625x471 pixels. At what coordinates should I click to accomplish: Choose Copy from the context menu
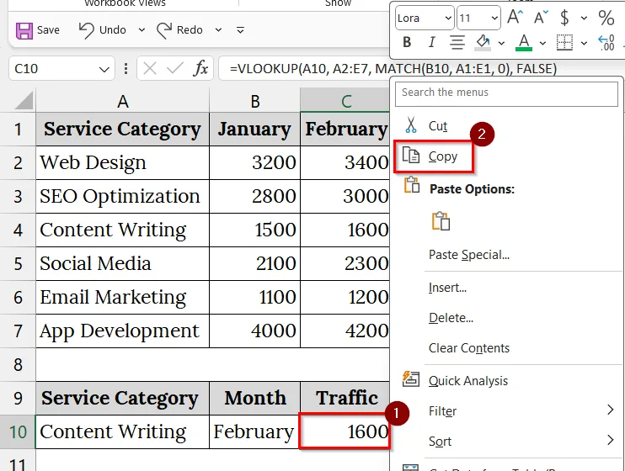pos(433,156)
